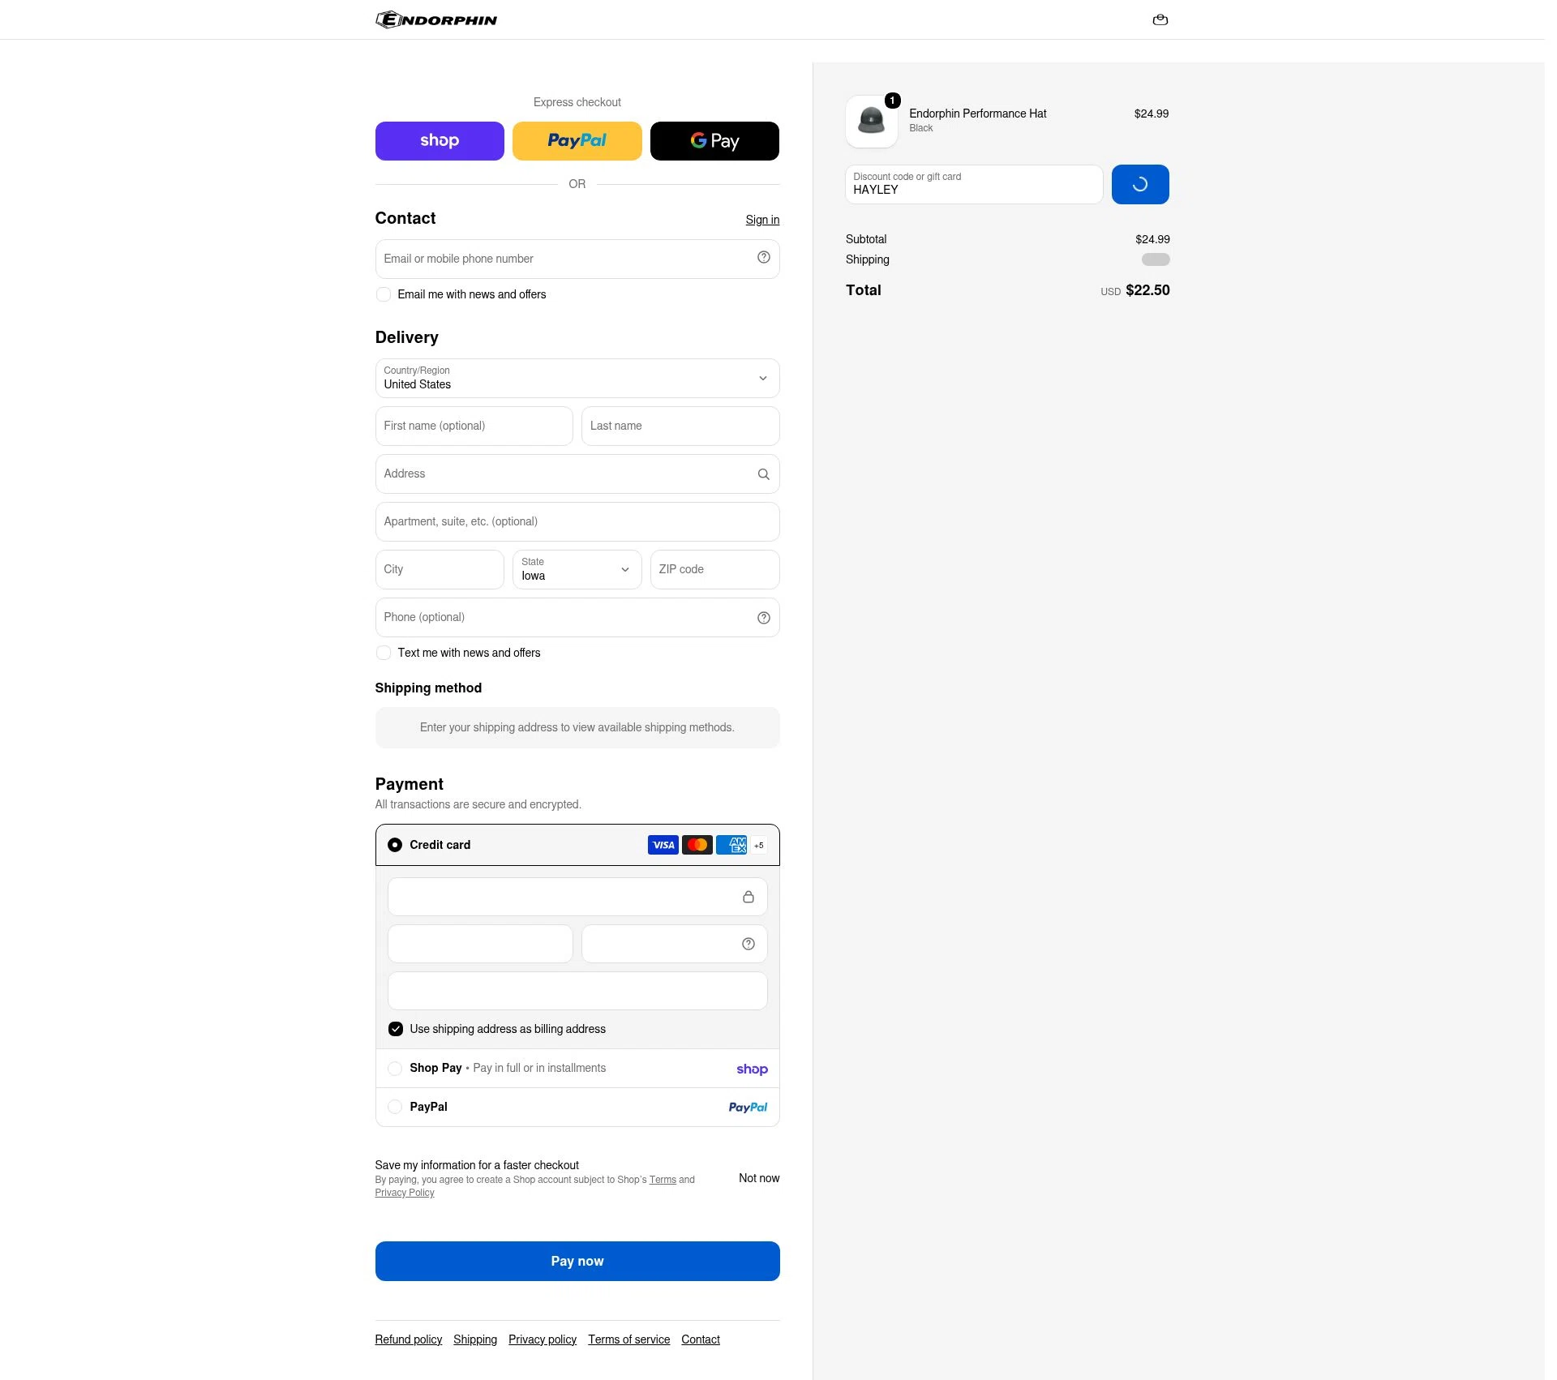Click the Endorphin logo
1557x1380 pixels.
[x=436, y=19]
